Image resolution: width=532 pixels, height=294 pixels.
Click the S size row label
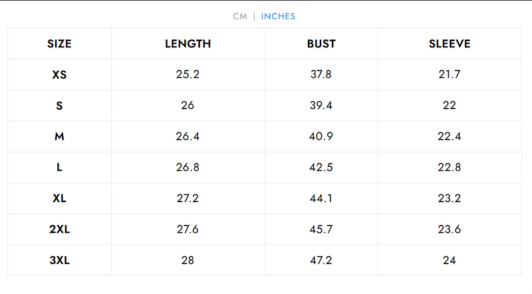point(59,105)
